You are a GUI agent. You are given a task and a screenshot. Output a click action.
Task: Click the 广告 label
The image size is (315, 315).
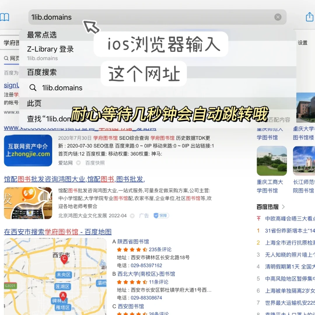[144, 216]
